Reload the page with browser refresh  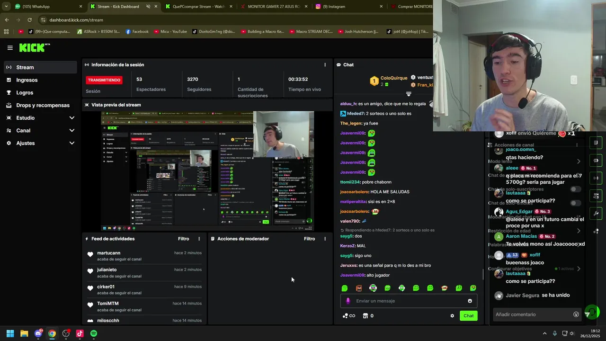[29, 20]
